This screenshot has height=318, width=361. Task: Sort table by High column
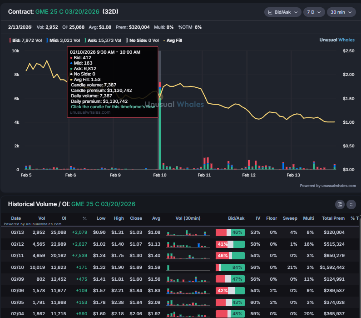click(119, 218)
